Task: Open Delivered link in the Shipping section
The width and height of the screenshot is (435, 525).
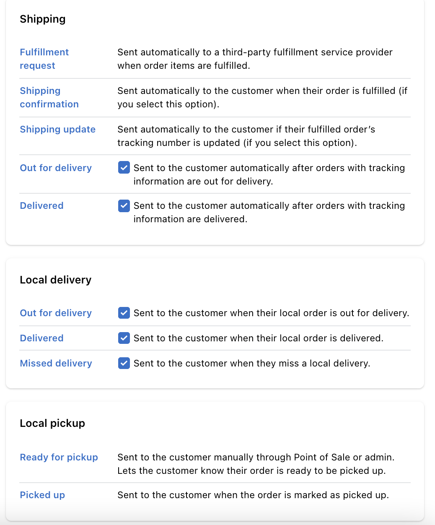Action: [x=42, y=205]
